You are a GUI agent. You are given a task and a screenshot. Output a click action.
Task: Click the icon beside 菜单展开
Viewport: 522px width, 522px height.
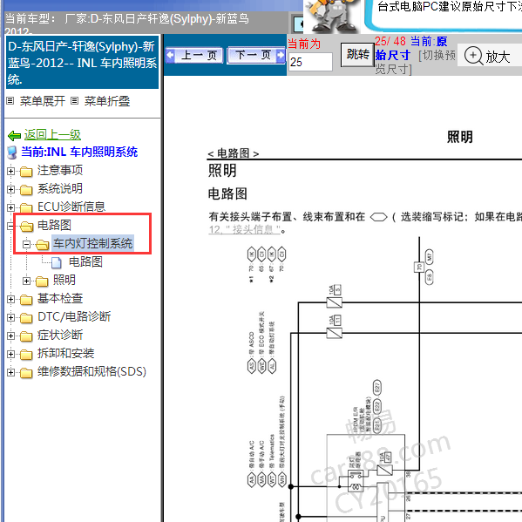point(10,100)
